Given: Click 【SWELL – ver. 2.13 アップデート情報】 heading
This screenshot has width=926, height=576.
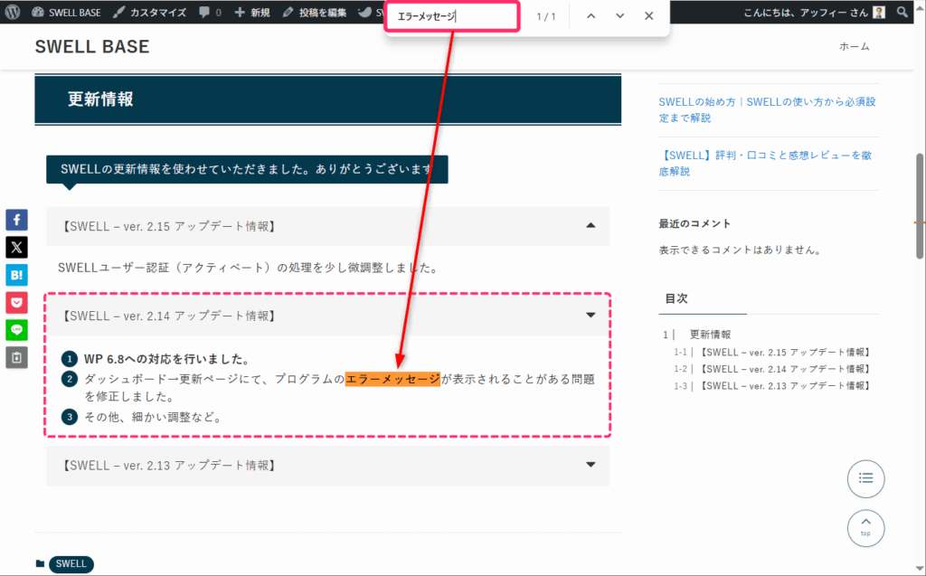Looking at the screenshot, I should pos(168,465).
